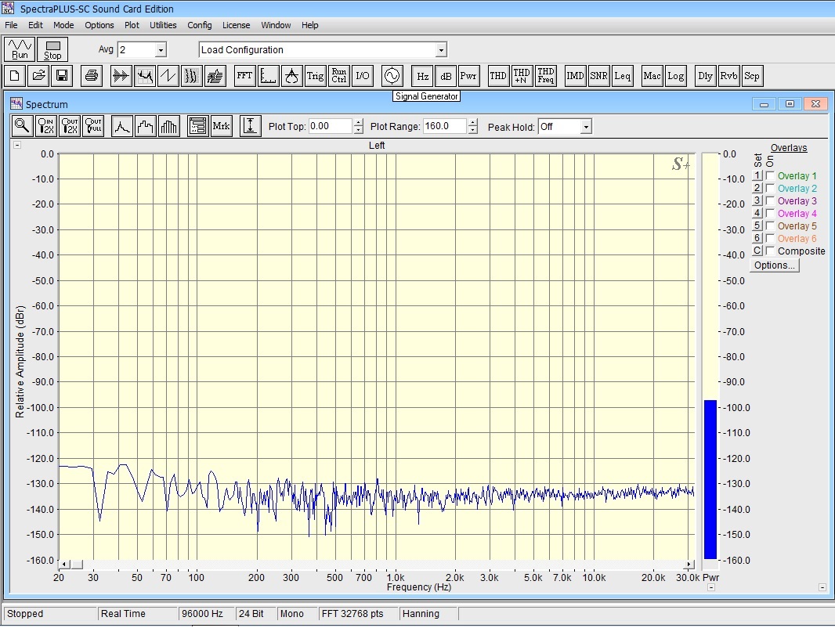
Task: Open the Avg count dropdown
Action: pyautogui.click(x=161, y=50)
